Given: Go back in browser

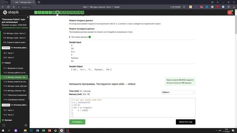Looking at the screenshot, I should tap(3, 7).
